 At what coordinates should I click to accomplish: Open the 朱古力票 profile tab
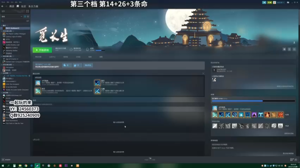coord(33,6)
